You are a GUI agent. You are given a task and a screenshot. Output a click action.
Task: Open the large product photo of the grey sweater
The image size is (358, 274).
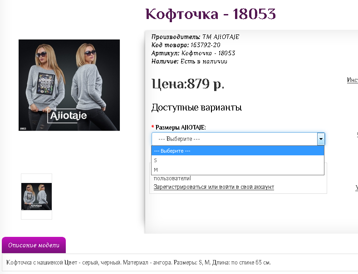[69, 85]
